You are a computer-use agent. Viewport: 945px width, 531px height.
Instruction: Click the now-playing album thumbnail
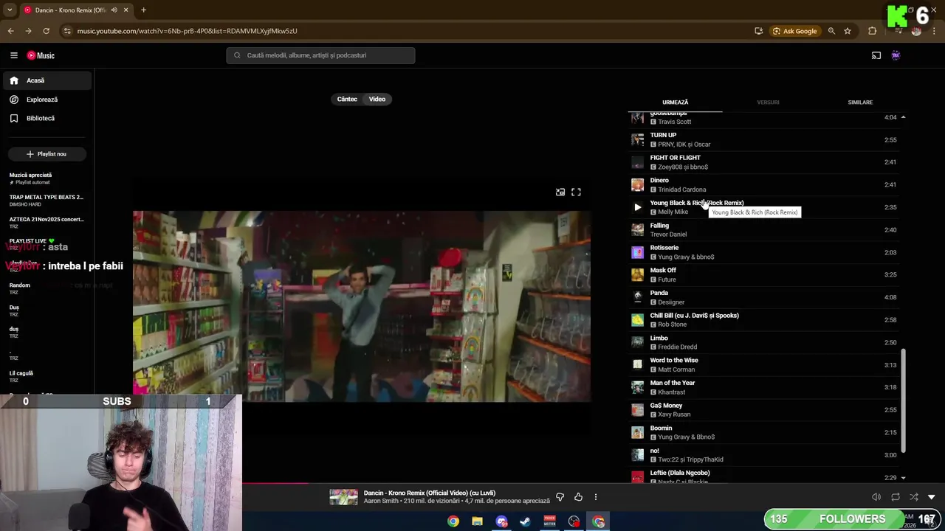(x=343, y=497)
